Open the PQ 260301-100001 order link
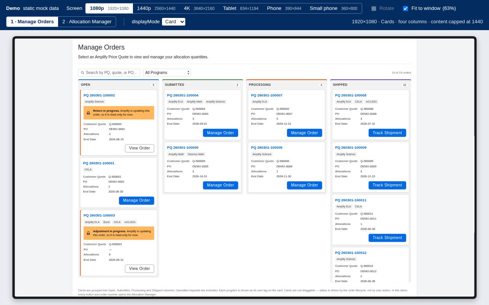The width and height of the screenshot is (489, 305). 99,163
